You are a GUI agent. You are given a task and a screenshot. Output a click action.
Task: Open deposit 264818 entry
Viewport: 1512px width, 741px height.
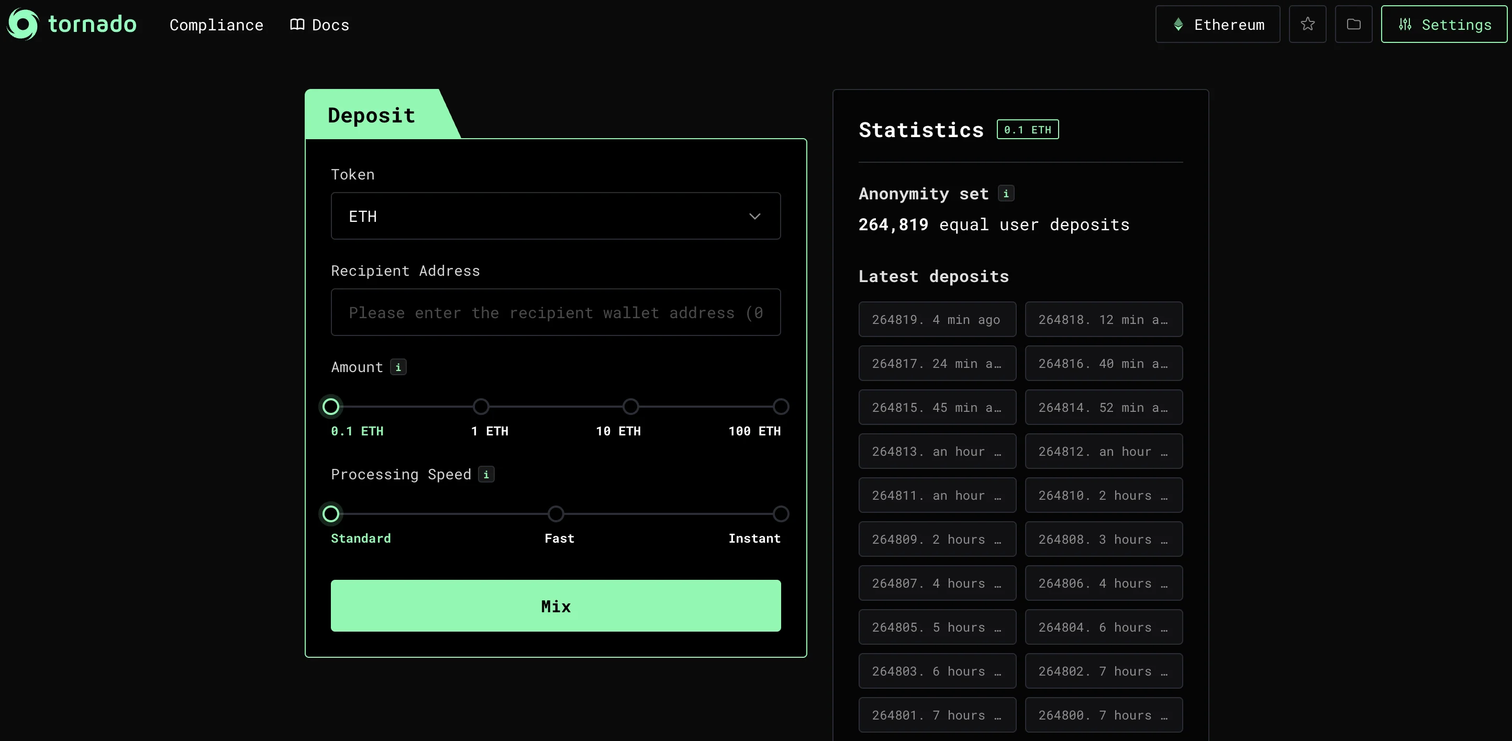(x=1104, y=319)
